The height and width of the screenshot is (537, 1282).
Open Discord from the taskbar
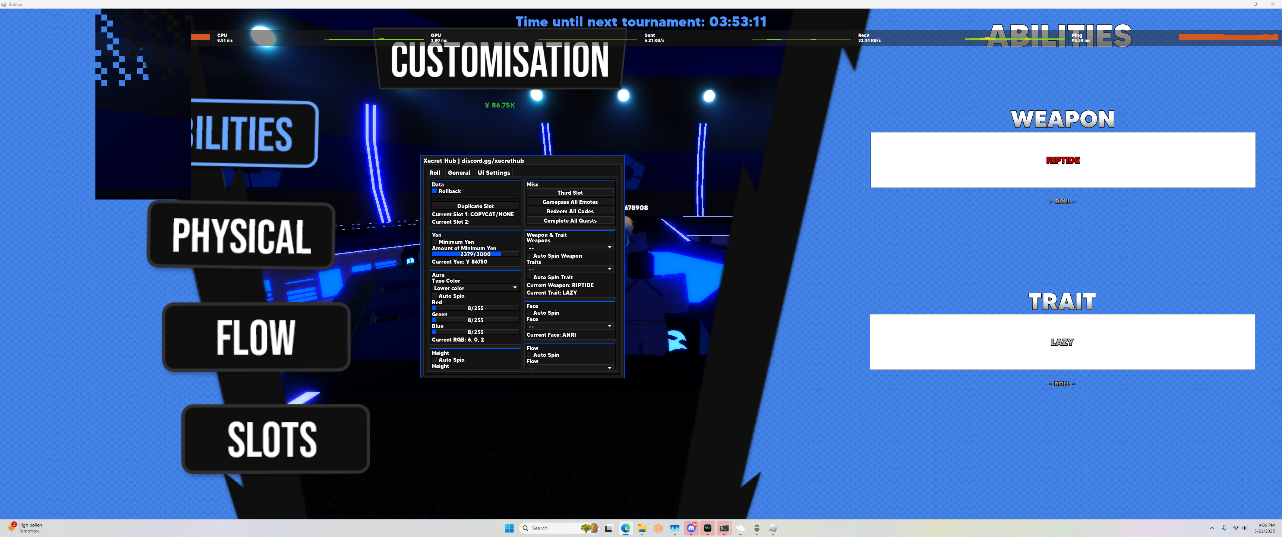pos(691,528)
